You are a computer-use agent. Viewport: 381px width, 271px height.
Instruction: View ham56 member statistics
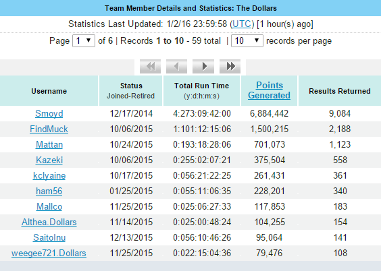[x=49, y=191]
